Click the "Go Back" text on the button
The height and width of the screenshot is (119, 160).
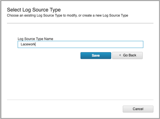[129, 55]
